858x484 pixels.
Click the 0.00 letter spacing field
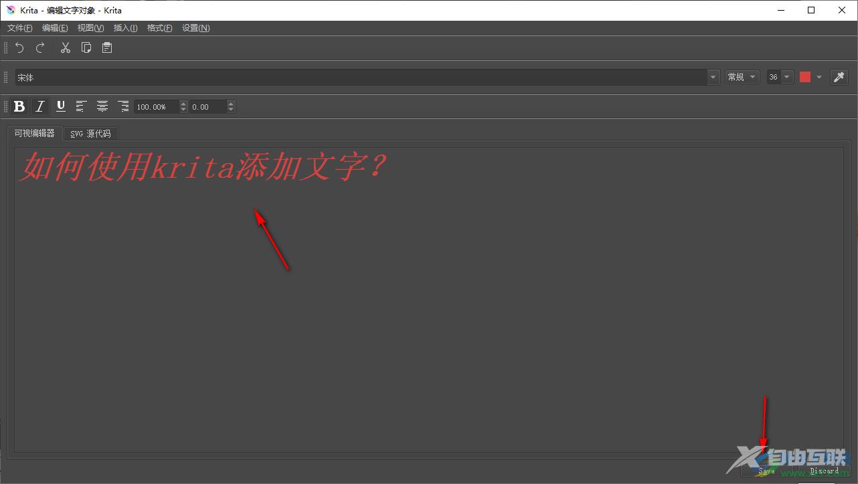208,107
